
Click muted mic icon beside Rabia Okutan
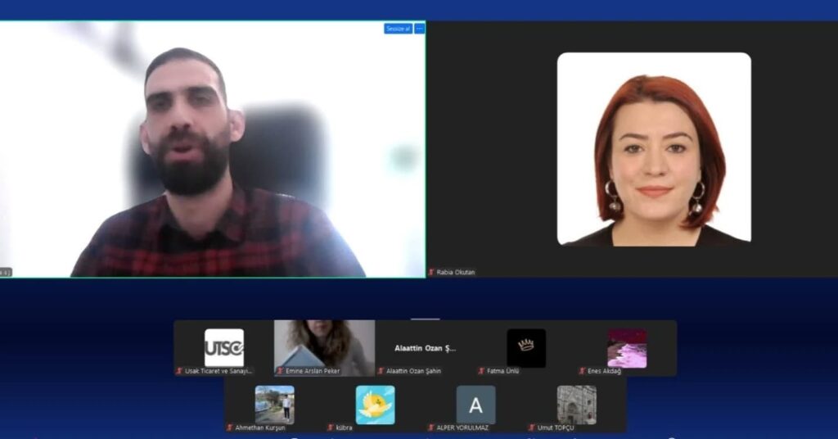(x=432, y=272)
